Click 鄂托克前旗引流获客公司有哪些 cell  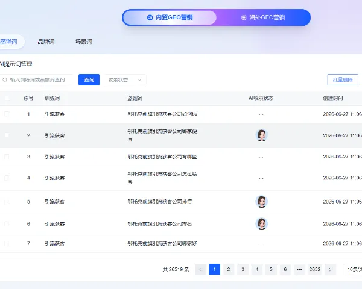click(162, 157)
